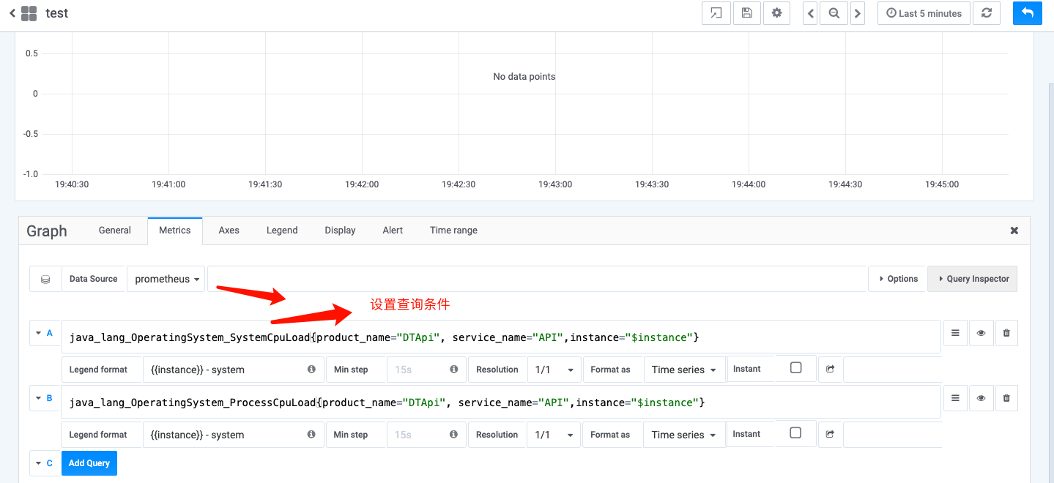Enable Instant checkbox for query A
1054x483 pixels.
(x=795, y=368)
